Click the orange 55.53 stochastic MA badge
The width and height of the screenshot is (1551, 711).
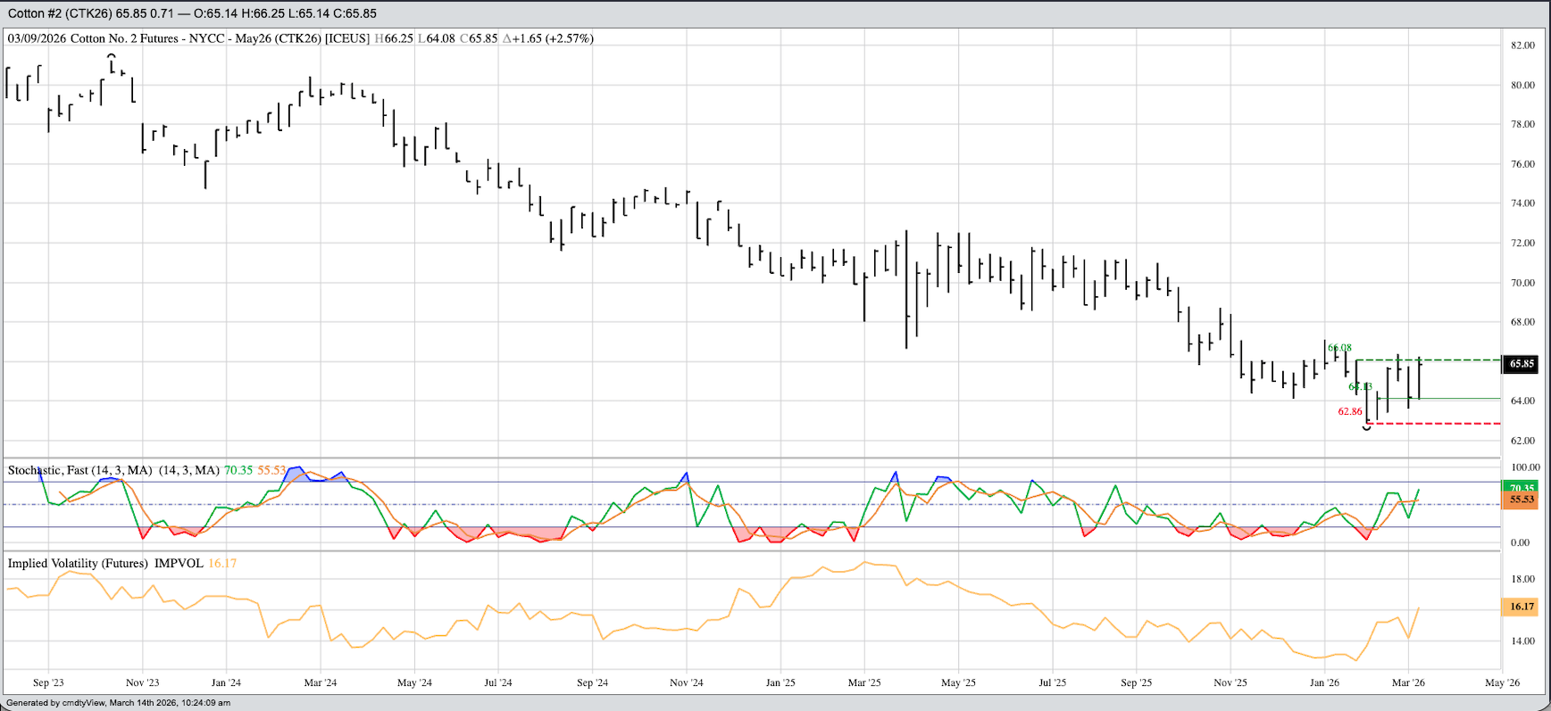(x=1522, y=500)
